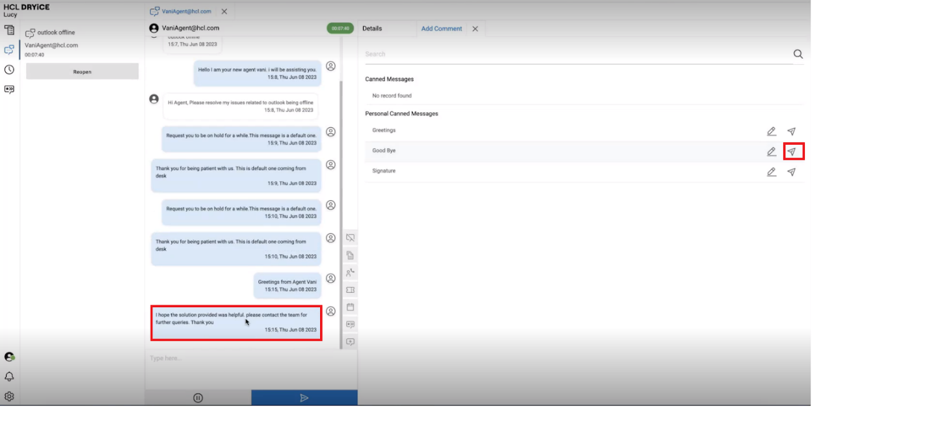Open settings gear icon

pyautogui.click(x=9, y=396)
